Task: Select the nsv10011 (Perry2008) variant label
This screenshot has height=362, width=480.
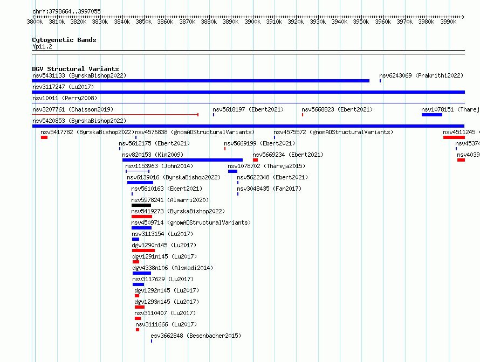Action: [65, 98]
